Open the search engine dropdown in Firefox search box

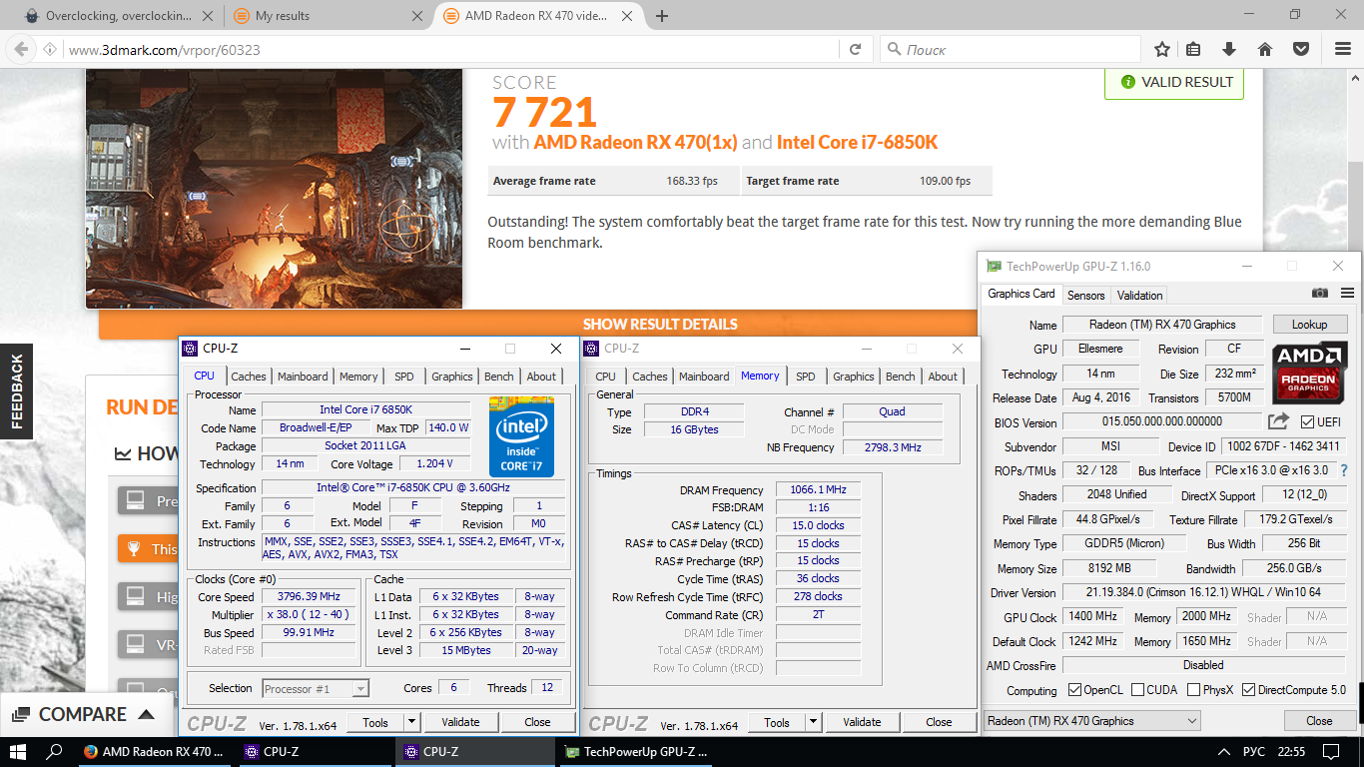(x=896, y=49)
